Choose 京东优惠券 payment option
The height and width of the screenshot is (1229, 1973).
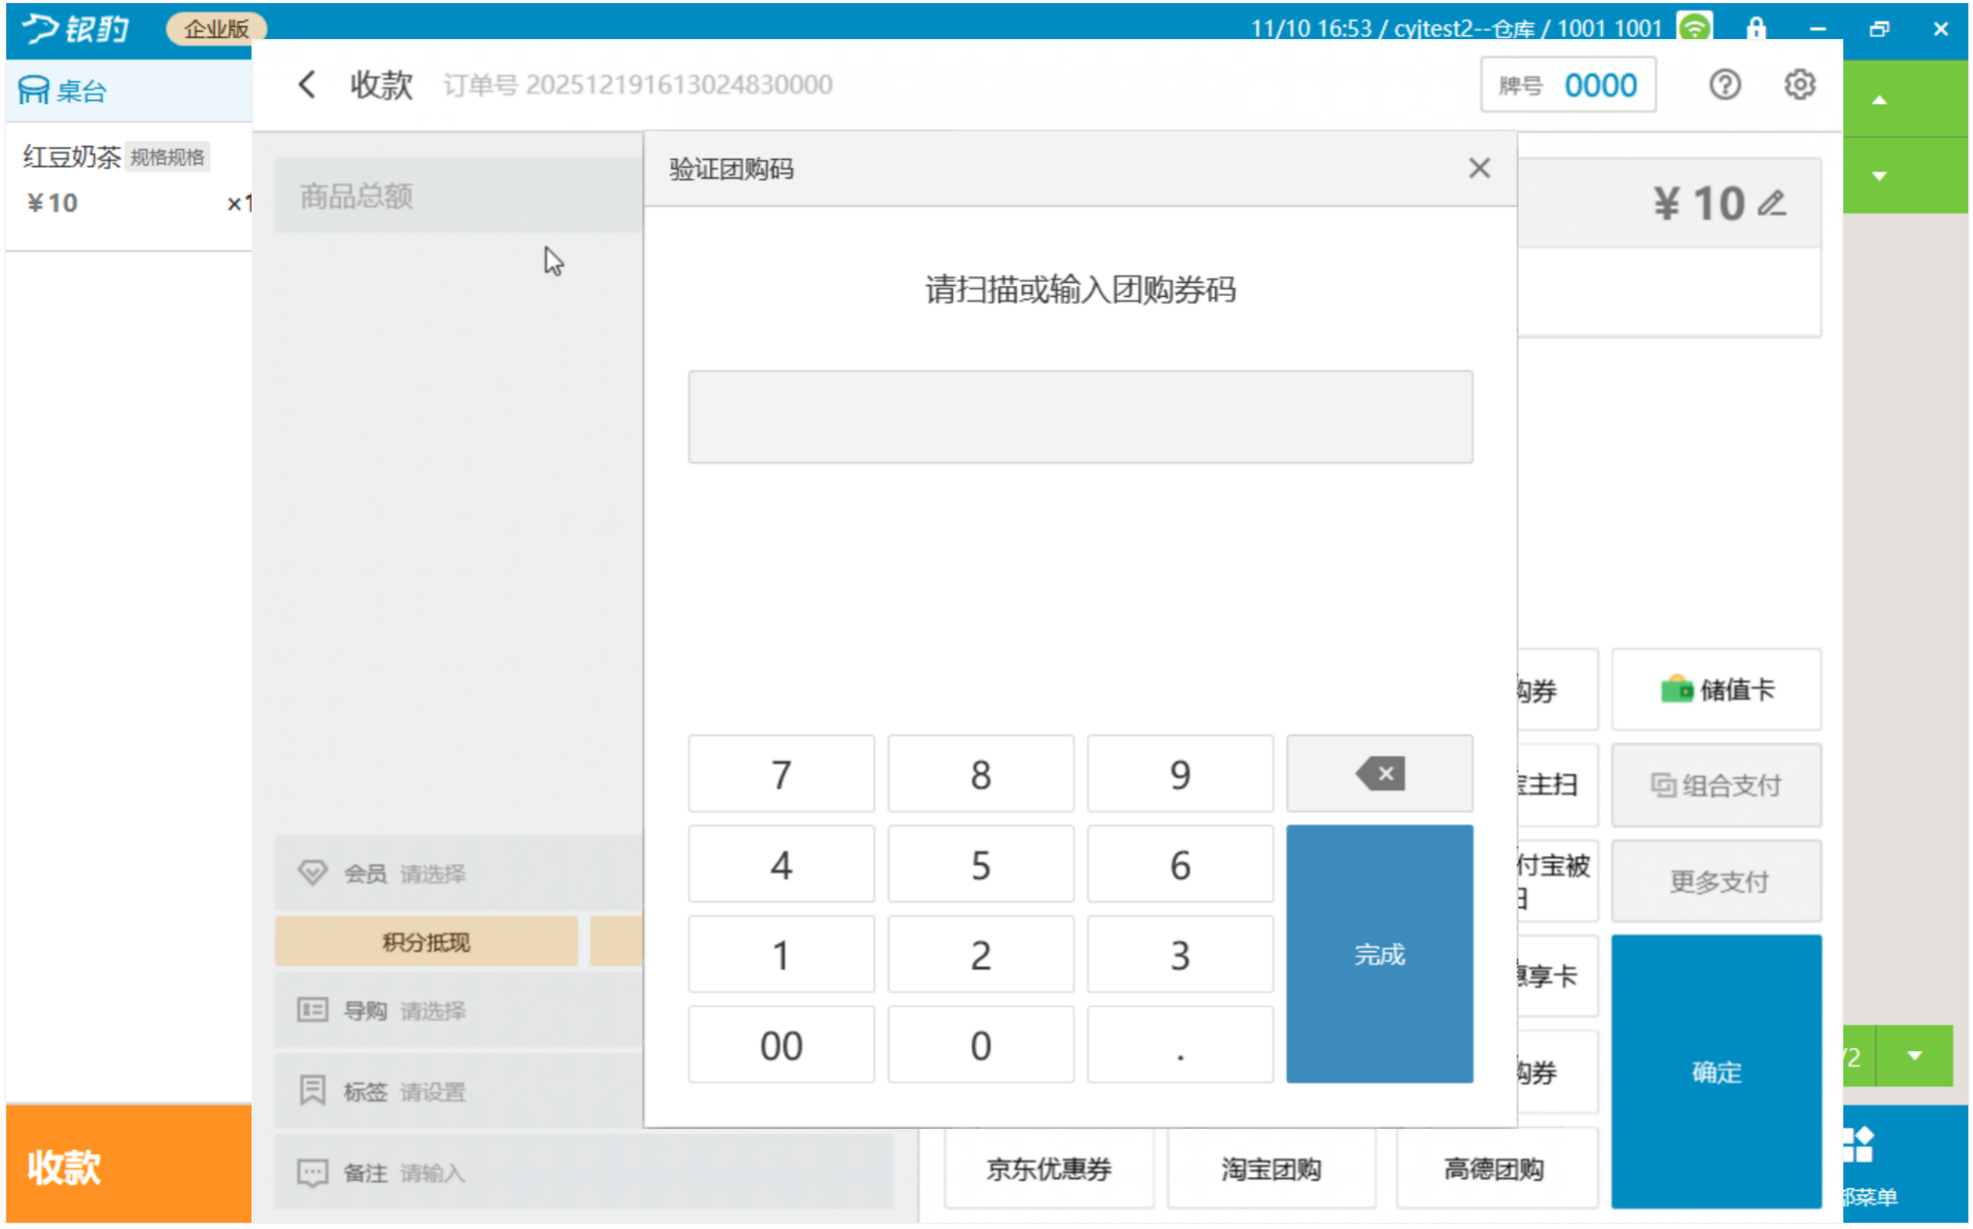pyautogui.click(x=1048, y=1169)
